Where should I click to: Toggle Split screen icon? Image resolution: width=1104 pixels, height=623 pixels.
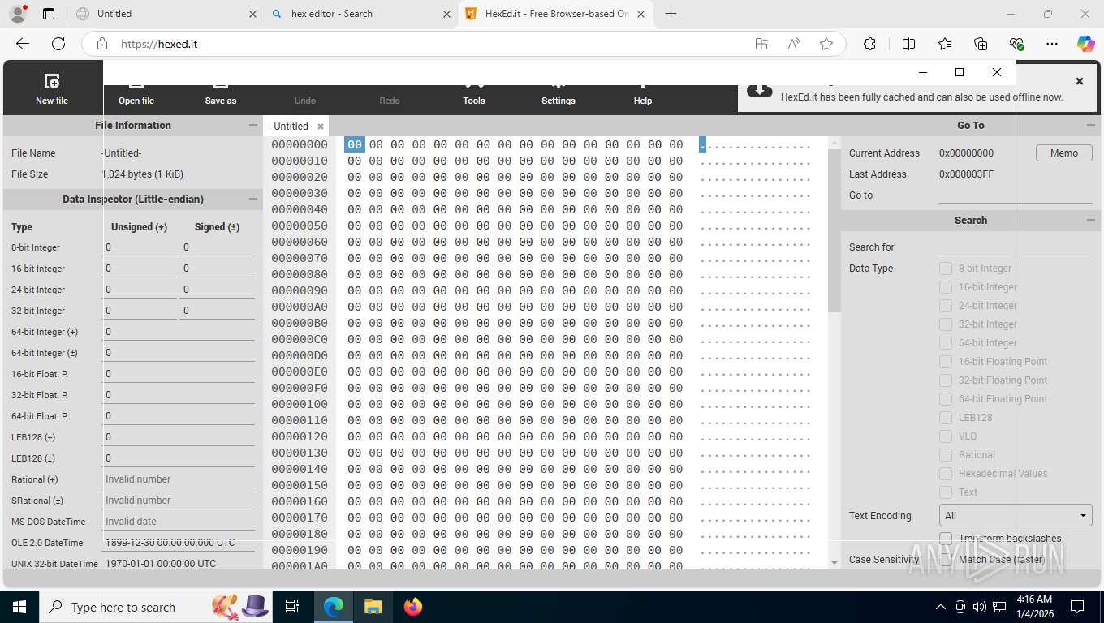(x=908, y=44)
